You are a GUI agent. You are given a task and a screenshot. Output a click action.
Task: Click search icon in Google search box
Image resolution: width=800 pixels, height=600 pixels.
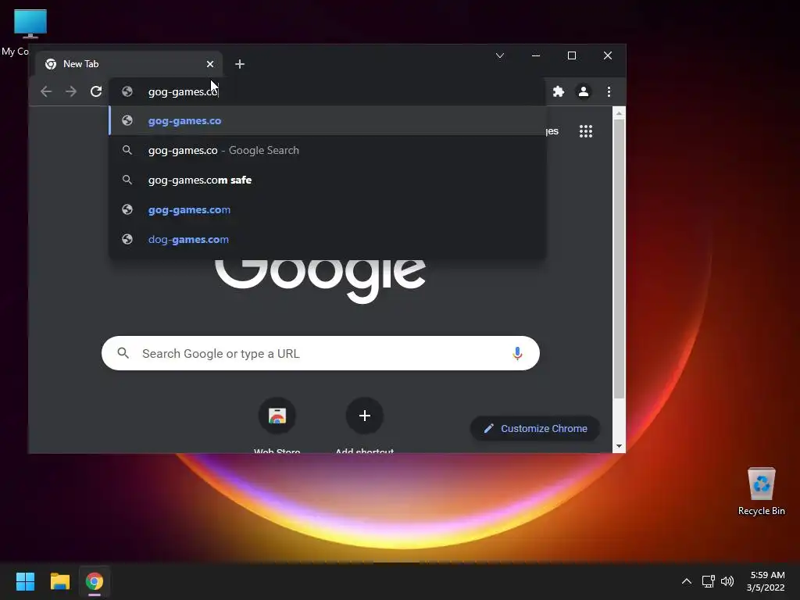pos(123,353)
